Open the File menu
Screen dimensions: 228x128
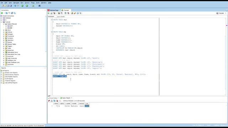2,3
